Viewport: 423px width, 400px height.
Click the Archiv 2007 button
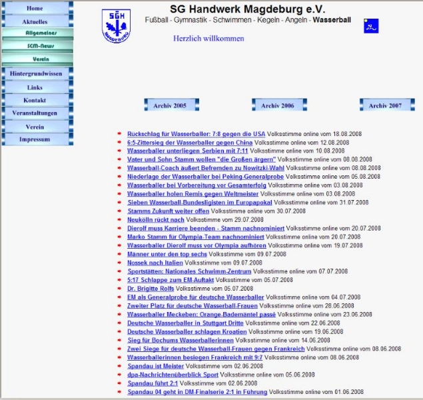point(386,105)
